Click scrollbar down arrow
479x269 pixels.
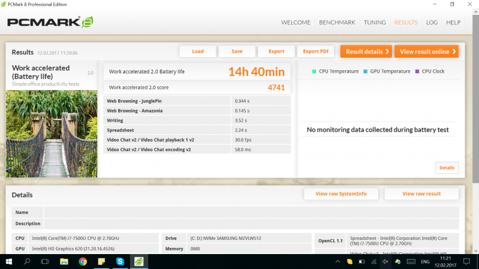point(475,250)
